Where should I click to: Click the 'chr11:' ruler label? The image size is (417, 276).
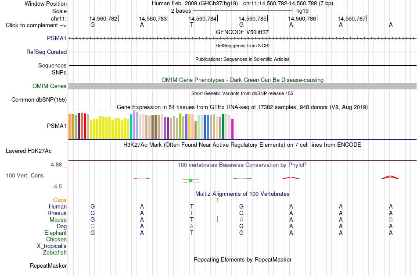tap(59, 18)
